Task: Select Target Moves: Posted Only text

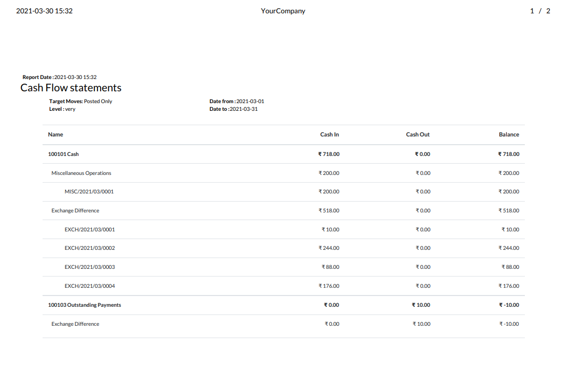Action: 81,102
